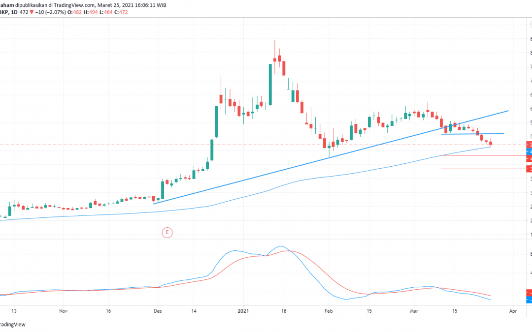Select the horizontal blue resistance line
This screenshot has height=332, width=532.
(473, 133)
